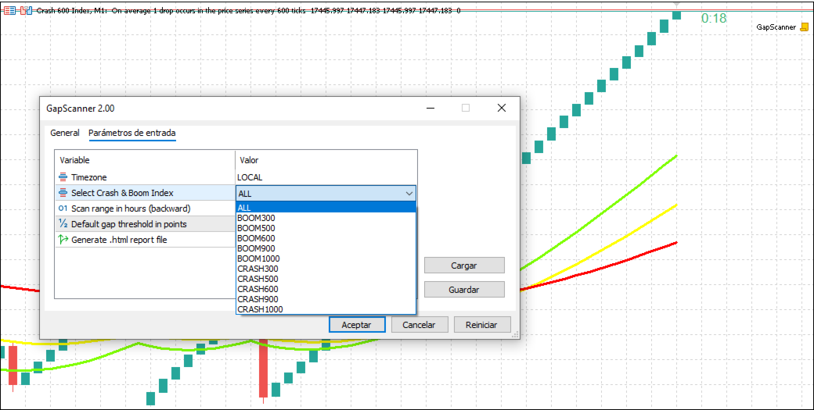814x410 pixels.
Task: Click the chart type icon next to the Crash 600 title
Action: 26,10
